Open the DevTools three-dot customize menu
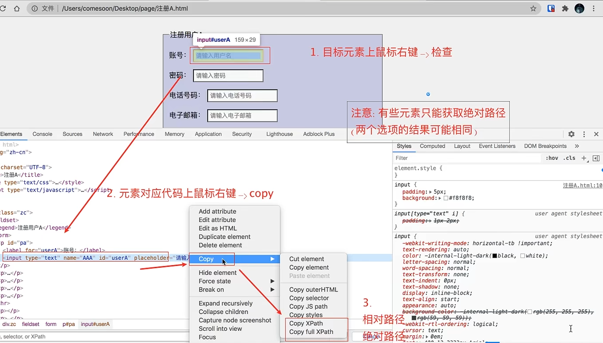 [584, 134]
